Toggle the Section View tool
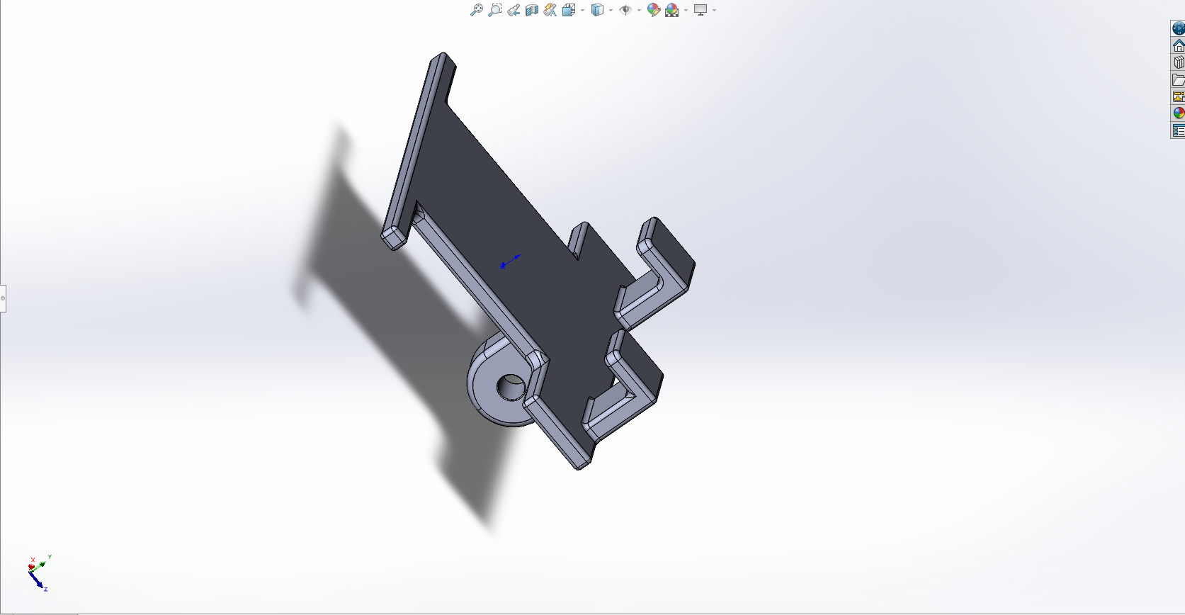The height and width of the screenshot is (615, 1185). (x=532, y=10)
